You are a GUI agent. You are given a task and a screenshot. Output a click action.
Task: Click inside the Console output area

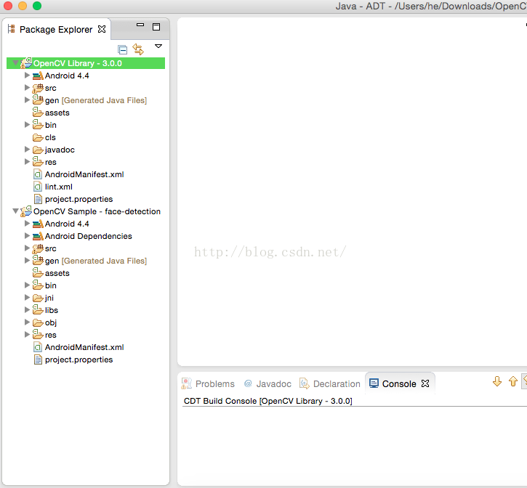coord(355,445)
